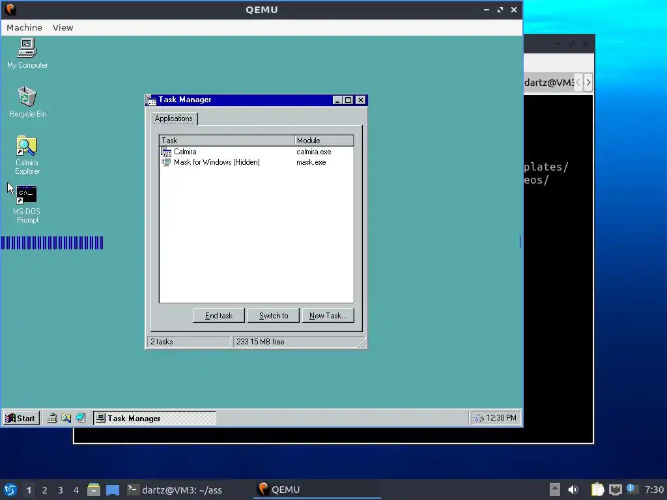Click the New Task... button

pos(328,316)
